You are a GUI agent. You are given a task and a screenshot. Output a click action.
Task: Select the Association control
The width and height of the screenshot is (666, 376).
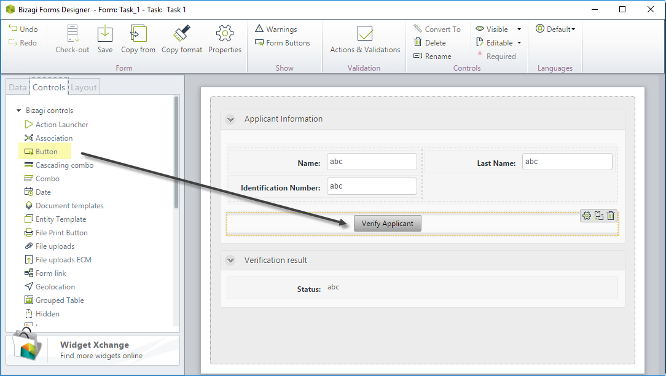click(49, 138)
